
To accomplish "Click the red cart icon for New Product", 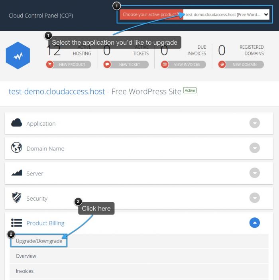I will [x=50, y=64].
